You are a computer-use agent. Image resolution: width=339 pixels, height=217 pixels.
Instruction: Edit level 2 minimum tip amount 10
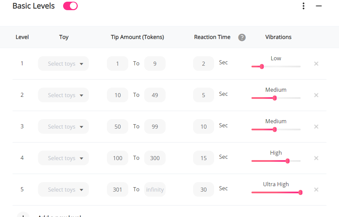(117, 95)
